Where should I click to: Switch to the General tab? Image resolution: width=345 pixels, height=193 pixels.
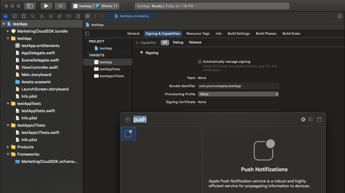point(133,33)
